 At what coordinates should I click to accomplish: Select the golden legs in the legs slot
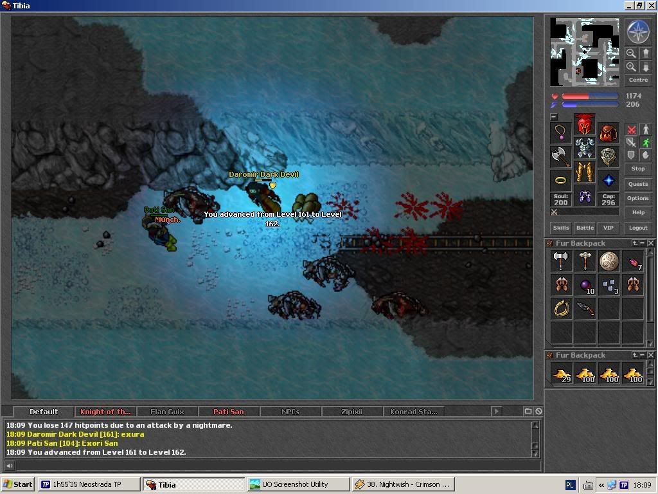coord(585,172)
